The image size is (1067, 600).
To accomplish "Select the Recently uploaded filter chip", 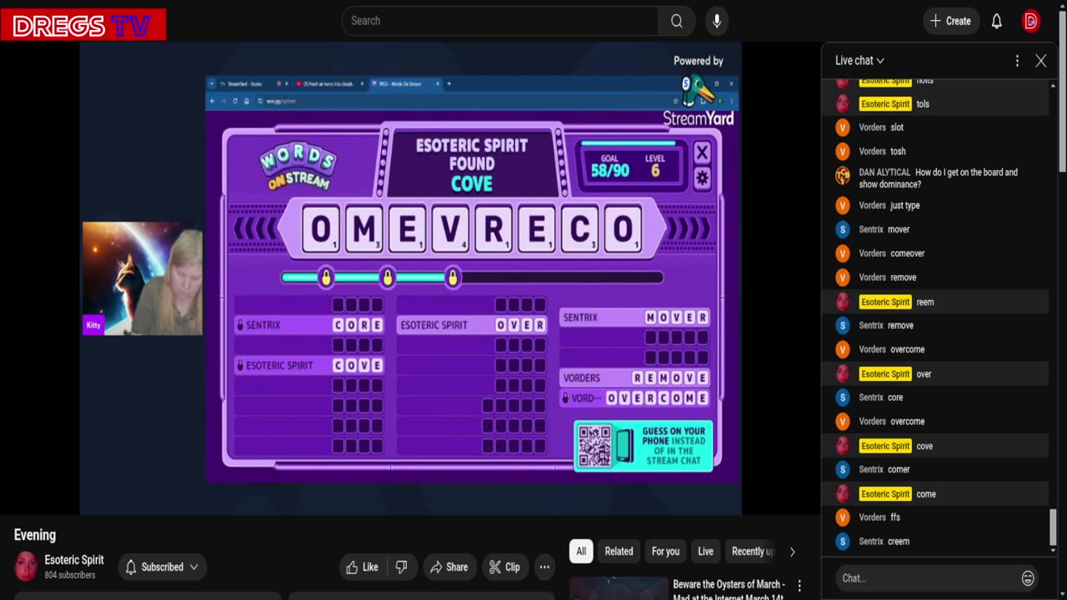I will click(753, 552).
